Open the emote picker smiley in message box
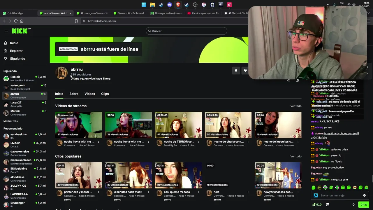Image resolution: width=373 pixels, height=210 pixels. pyautogui.click(x=364, y=195)
